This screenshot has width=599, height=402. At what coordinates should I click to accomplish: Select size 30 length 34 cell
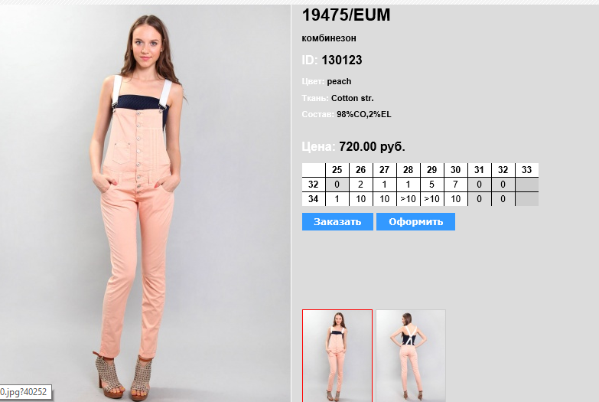tap(455, 199)
